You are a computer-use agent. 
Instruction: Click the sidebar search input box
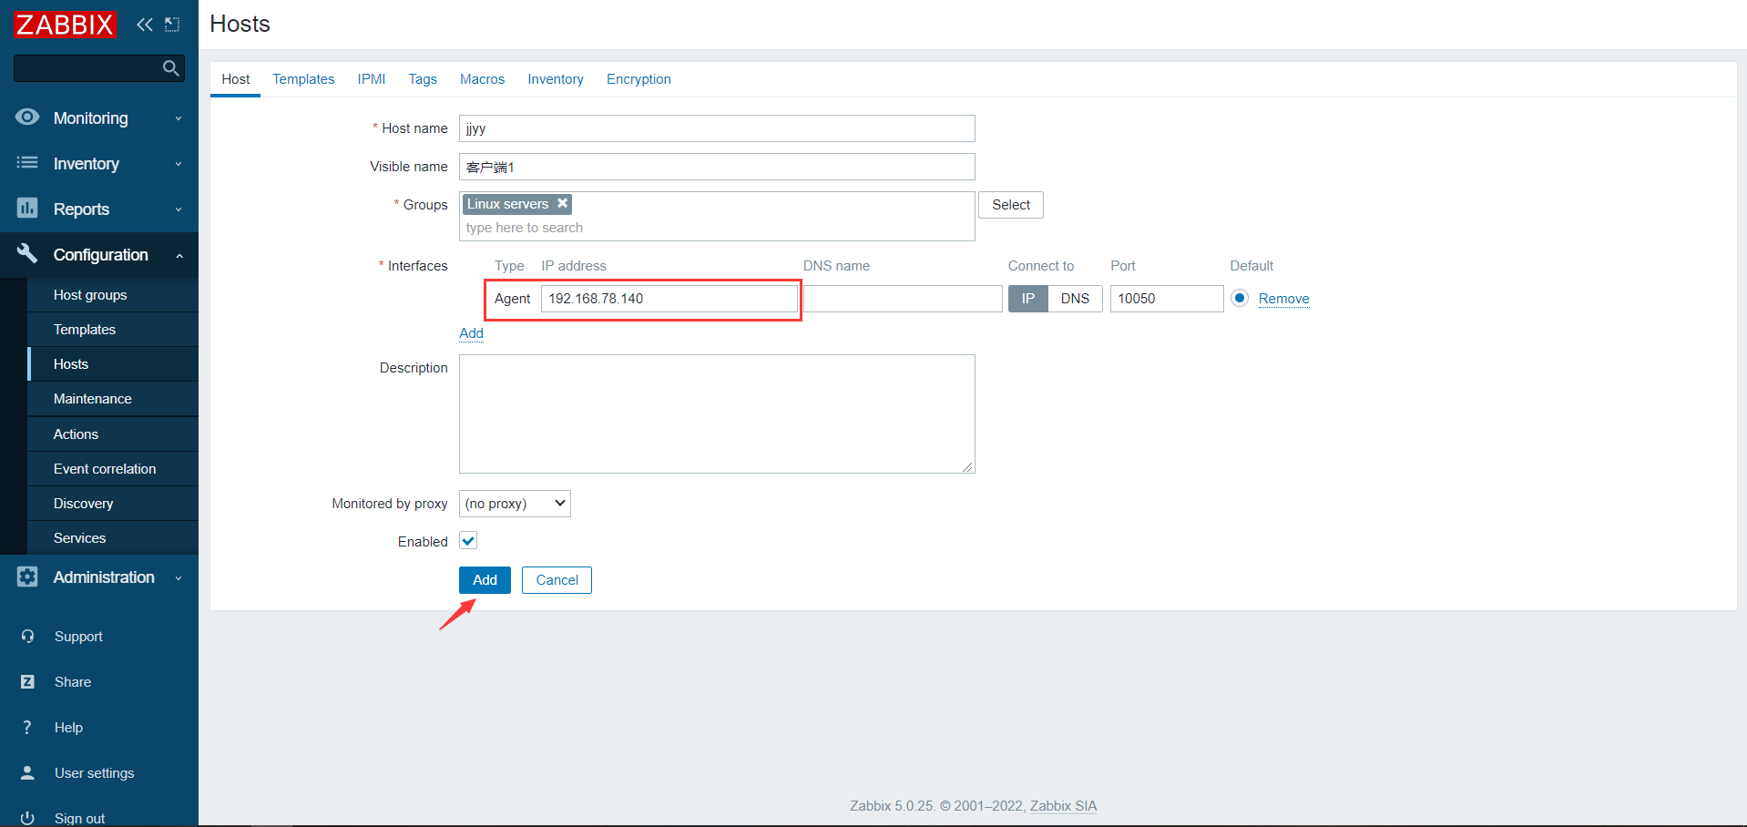(87, 68)
